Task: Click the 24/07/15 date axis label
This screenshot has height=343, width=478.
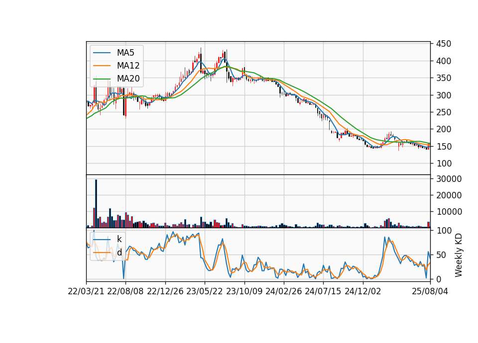Action: (x=323, y=291)
